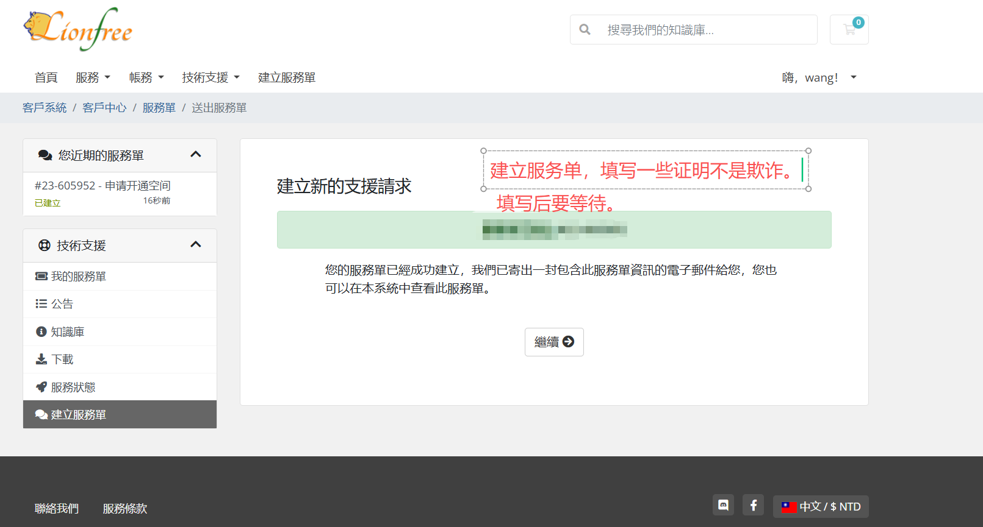Collapse the 技術支援 sidebar panel chevron
The height and width of the screenshot is (527, 983).
pos(195,244)
